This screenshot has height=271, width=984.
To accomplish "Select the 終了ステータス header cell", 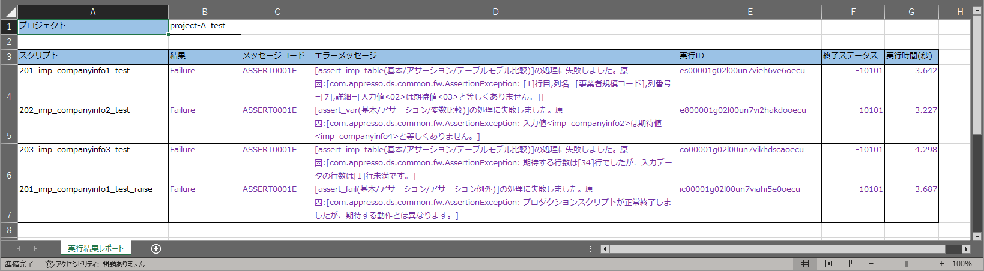I will (x=853, y=56).
